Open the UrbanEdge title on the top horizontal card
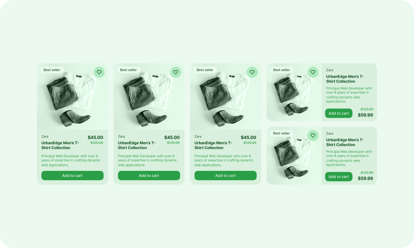414x248 pixels. coord(345,79)
